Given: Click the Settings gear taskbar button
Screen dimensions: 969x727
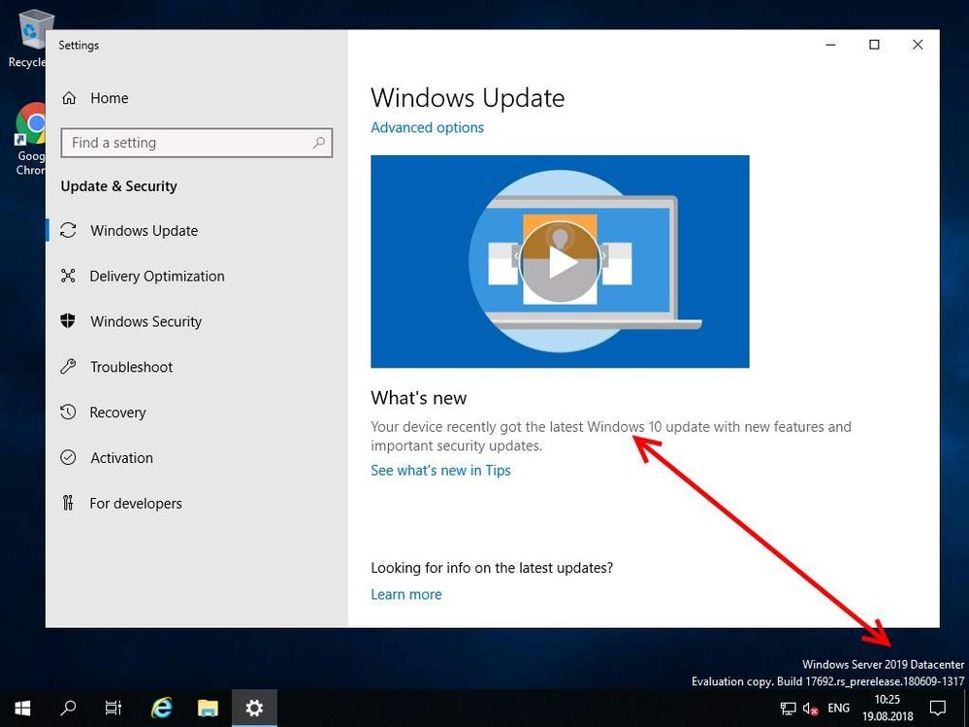Looking at the screenshot, I should tap(254, 708).
